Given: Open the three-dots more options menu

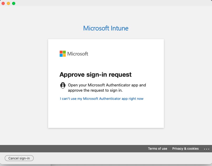Looking at the screenshot, I should [206, 149].
